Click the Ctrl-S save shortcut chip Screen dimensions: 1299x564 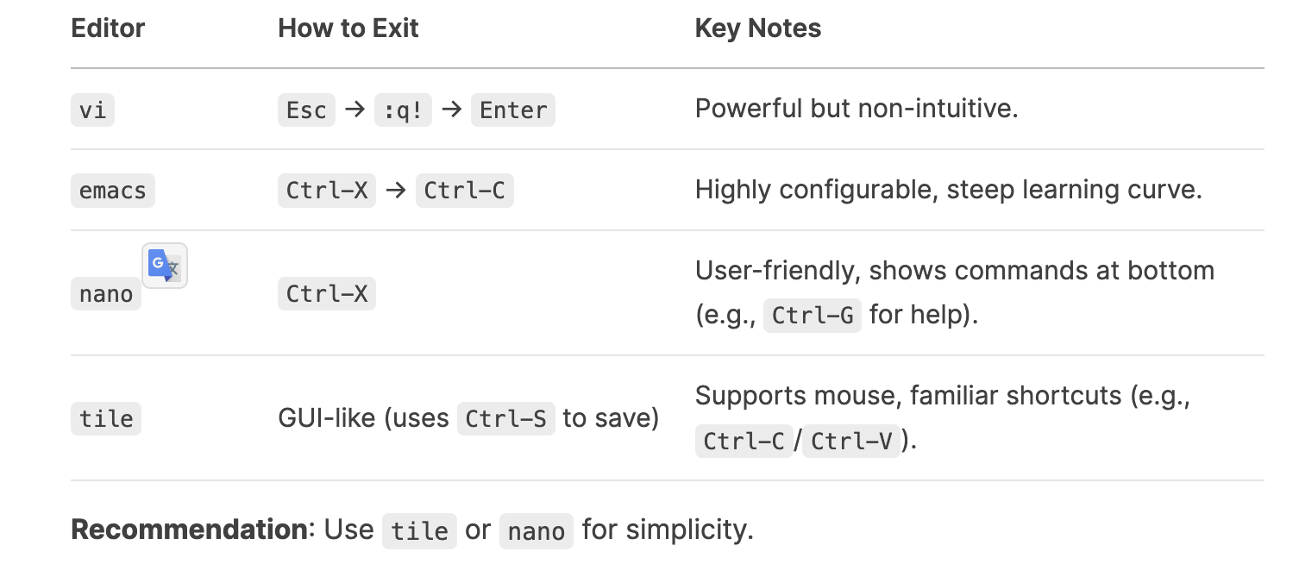click(506, 418)
